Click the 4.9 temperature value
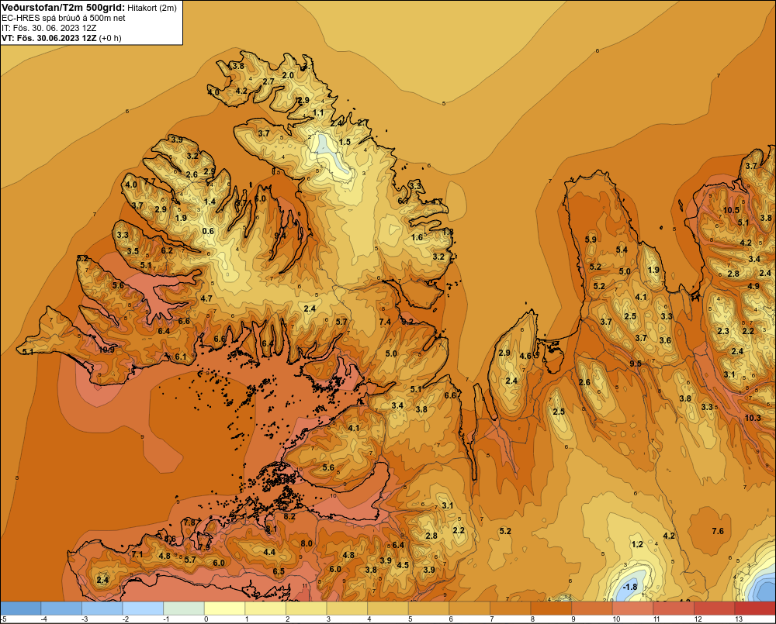 tap(753, 286)
